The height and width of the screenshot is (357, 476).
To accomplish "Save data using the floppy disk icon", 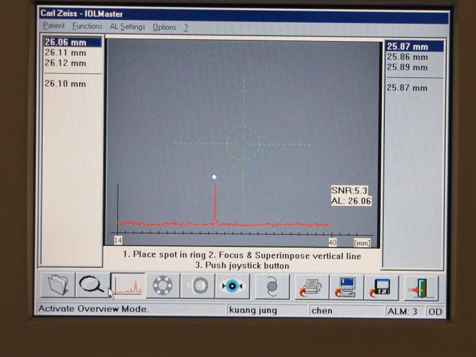I will [x=381, y=287].
